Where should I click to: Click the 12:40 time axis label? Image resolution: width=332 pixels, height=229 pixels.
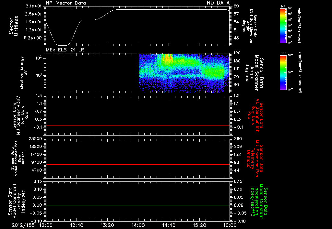[77, 225]
